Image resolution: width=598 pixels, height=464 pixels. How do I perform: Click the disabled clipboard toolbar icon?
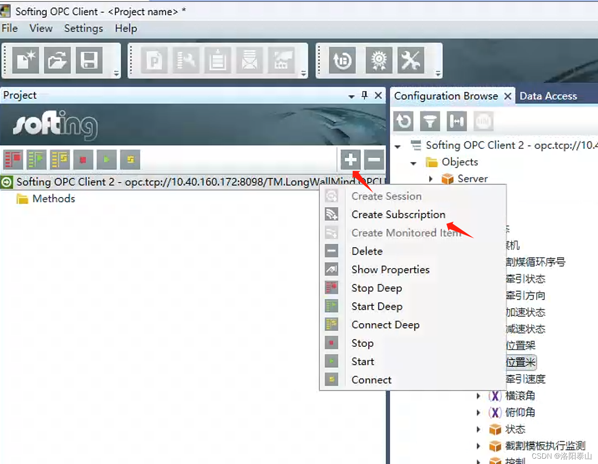pos(218,60)
